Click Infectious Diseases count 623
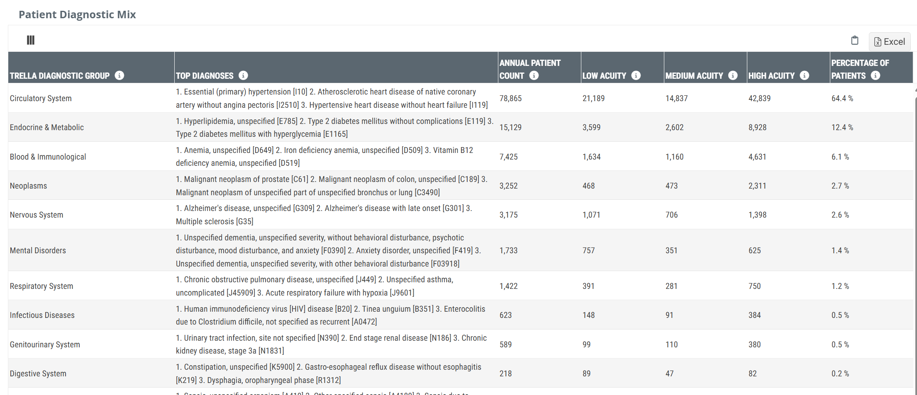Viewport: 917px width, 395px height. (506, 315)
